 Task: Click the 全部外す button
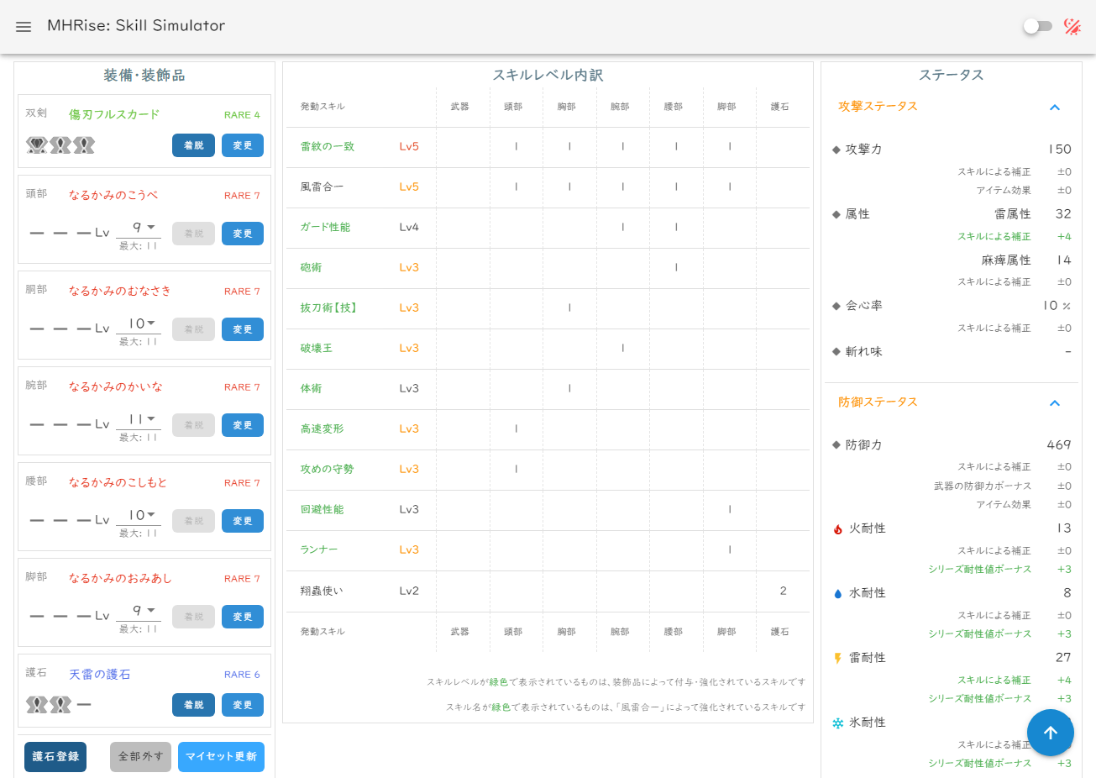click(140, 756)
